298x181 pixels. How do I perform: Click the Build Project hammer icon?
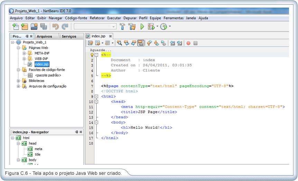[x=122, y=26]
